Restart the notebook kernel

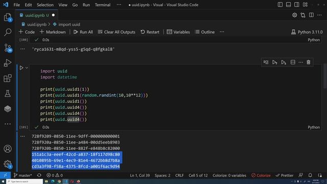[150, 32]
